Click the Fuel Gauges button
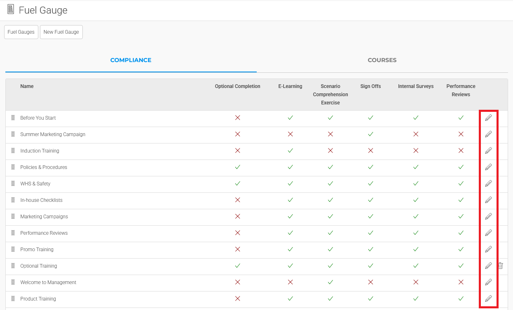This screenshot has height=310, width=513. (21, 32)
